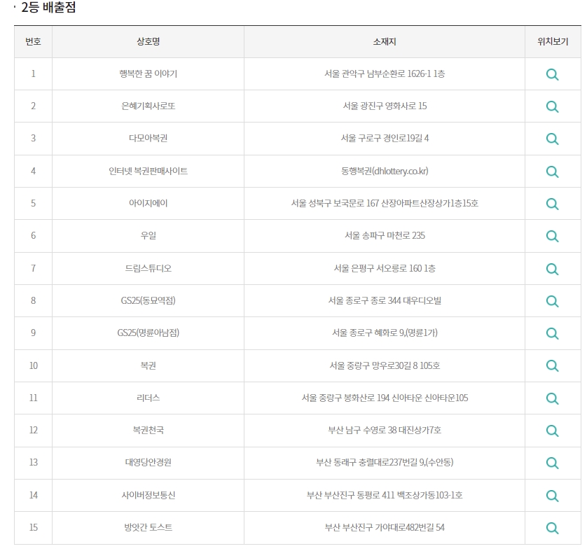Click row number 8 cell
Screen dimensions: 587x551
pyautogui.click(x=34, y=300)
